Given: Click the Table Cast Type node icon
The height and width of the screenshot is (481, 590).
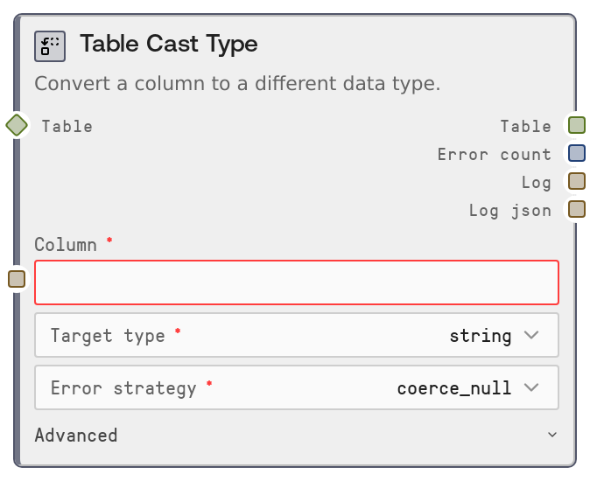Looking at the screenshot, I should 50,45.
